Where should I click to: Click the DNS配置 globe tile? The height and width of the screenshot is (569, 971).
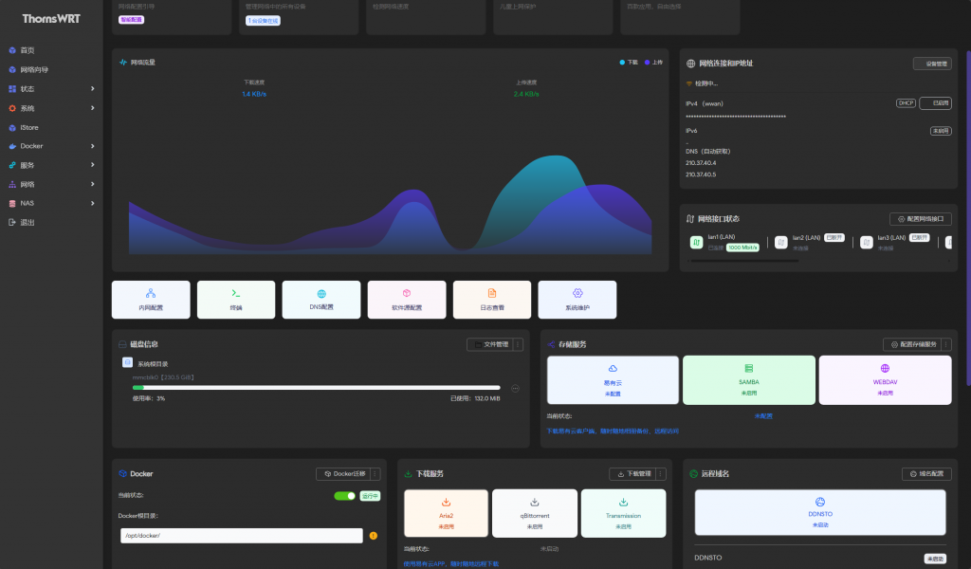(321, 299)
